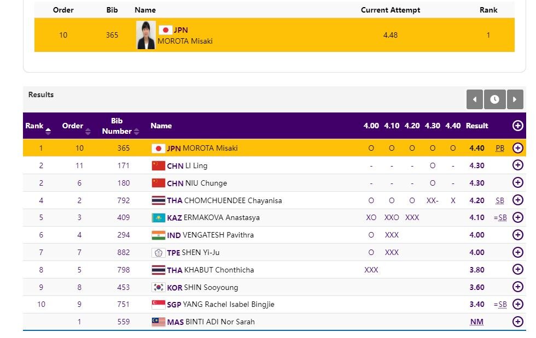536x338 pixels.
Task: Click Japan flag icon in Results row
Action: point(158,149)
